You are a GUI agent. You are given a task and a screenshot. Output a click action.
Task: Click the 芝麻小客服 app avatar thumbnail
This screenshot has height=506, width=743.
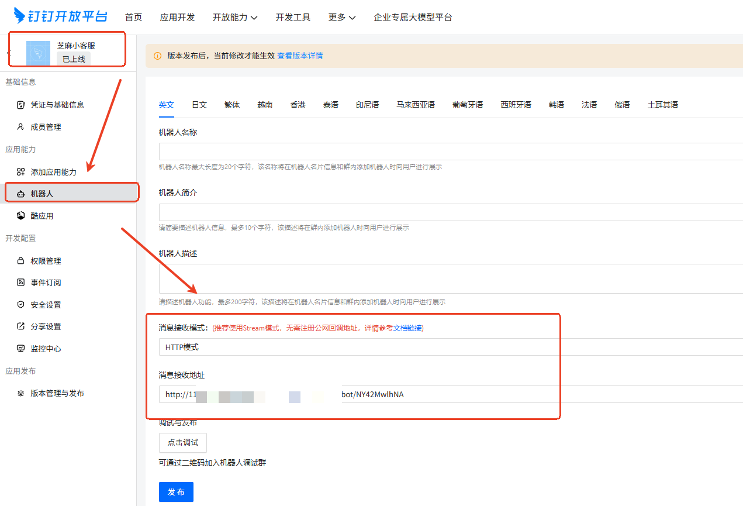39,53
